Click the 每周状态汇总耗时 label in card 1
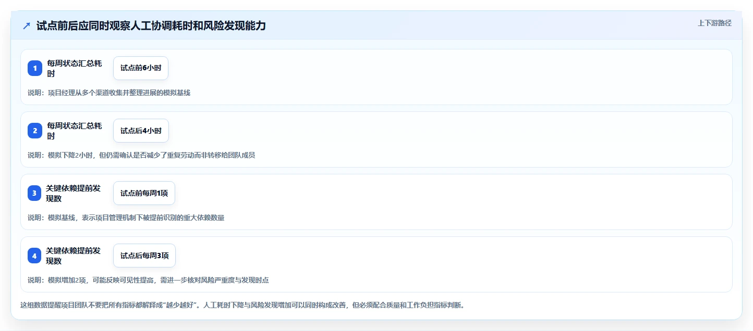753x331 pixels. (x=75, y=68)
